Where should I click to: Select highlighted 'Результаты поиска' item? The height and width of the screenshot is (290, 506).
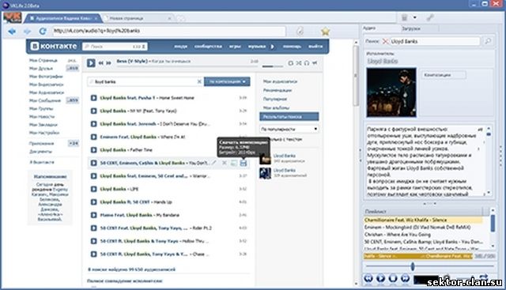point(289,116)
